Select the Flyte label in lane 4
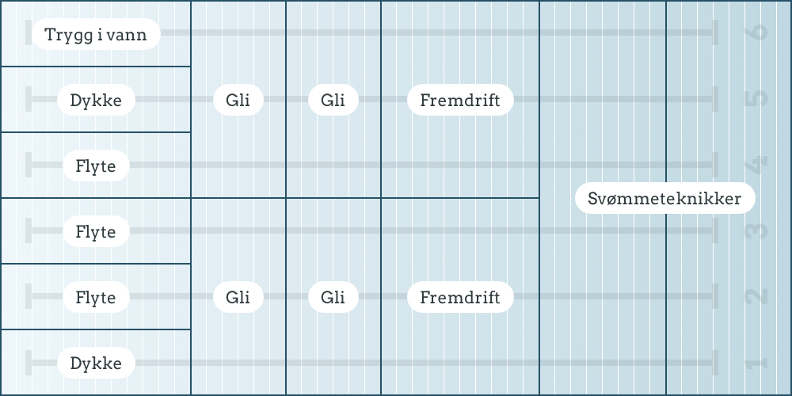Screen dimensions: 792x396 (x=96, y=166)
